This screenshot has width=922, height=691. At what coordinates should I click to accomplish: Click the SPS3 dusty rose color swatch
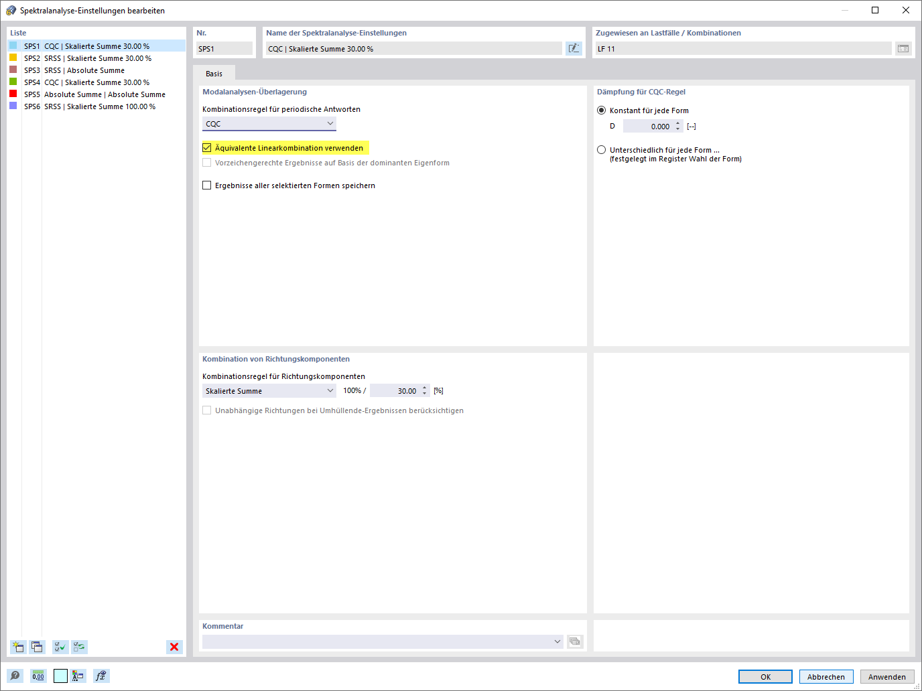click(13, 70)
